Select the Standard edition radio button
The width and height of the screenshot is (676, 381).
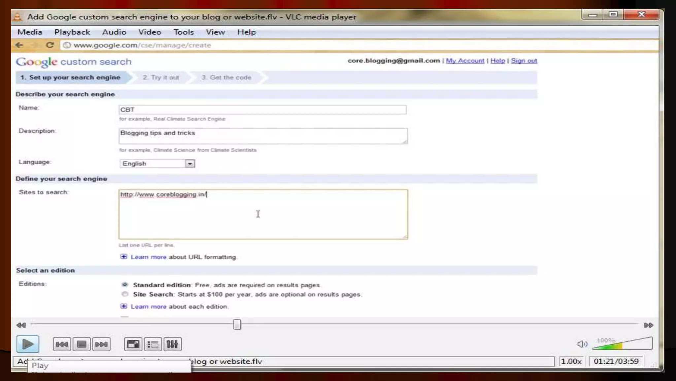click(125, 285)
